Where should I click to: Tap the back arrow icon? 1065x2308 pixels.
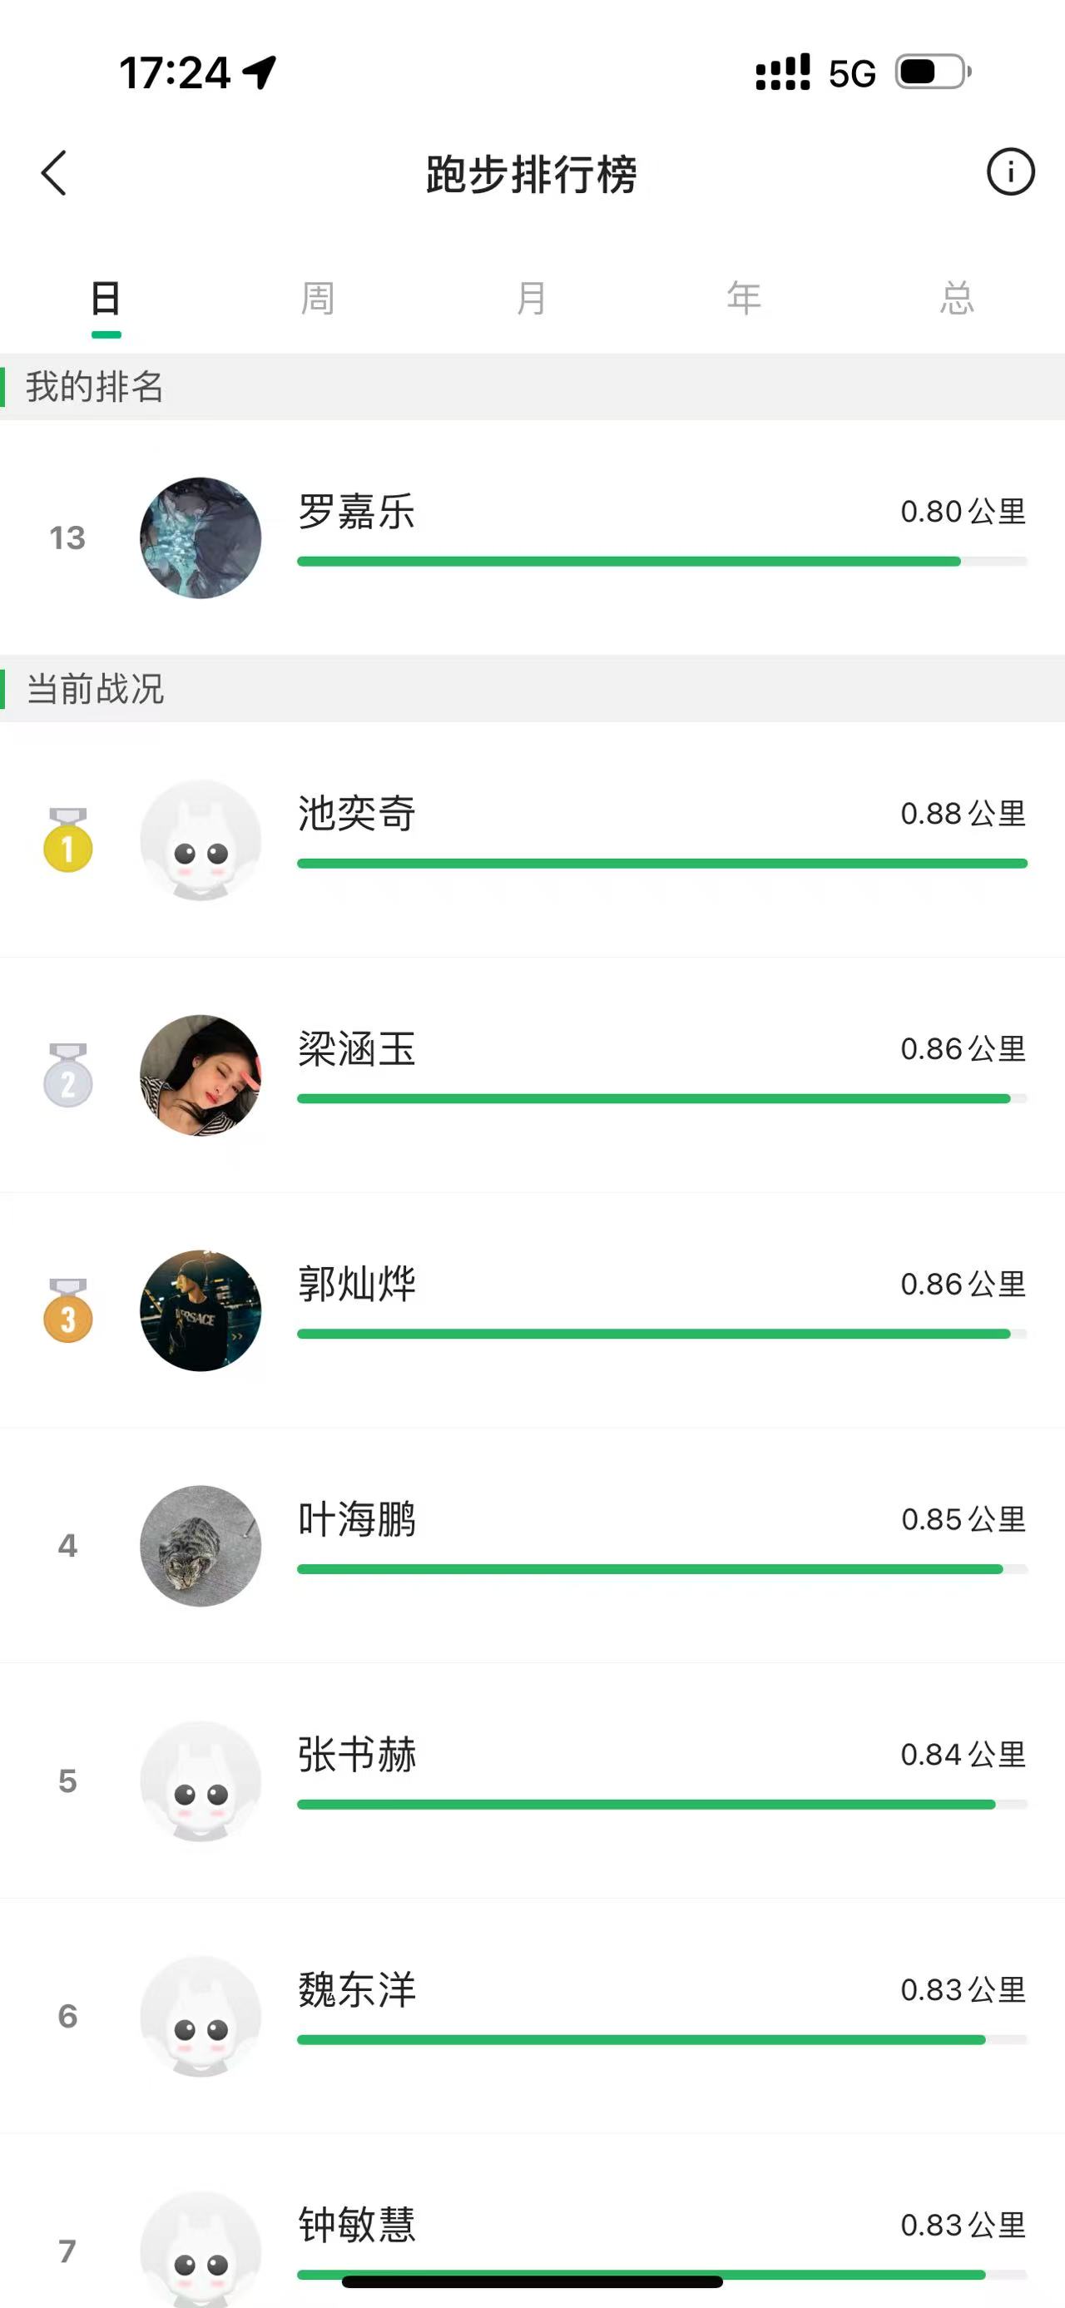pyautogui.click(x=54, y=173)
